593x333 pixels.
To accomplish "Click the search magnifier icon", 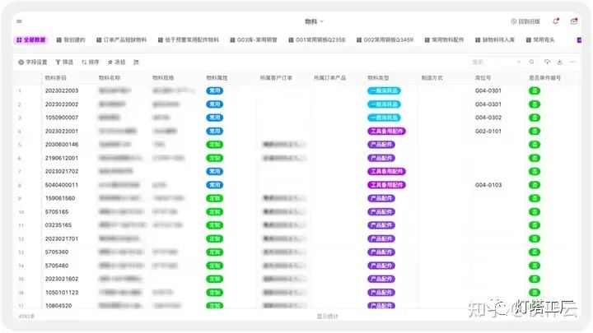I will pos(532,62).
